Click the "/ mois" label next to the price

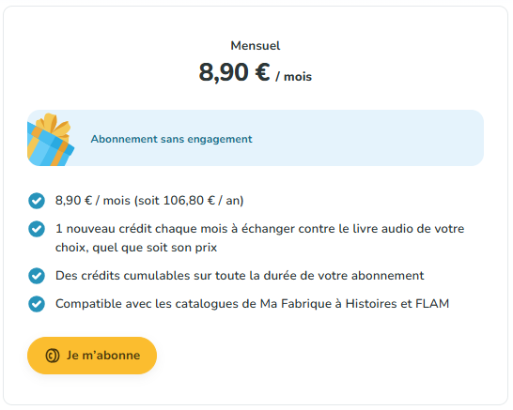tap(293, 77)
